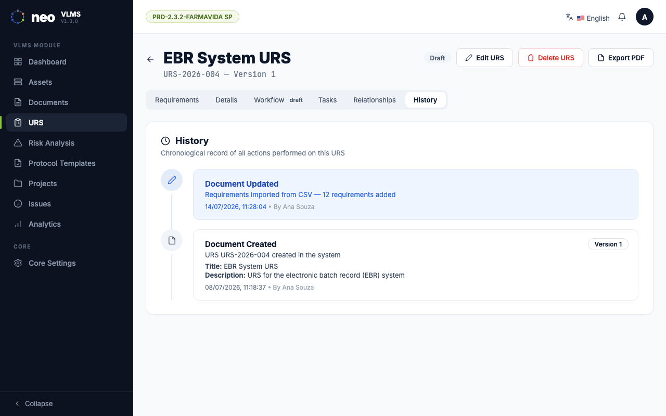This screenshot has width=666, height=416.
Task: Click the "Title: EBR System URS" line
Action: coord(241,266)
